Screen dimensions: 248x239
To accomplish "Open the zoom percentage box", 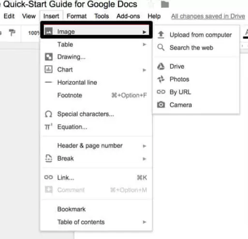I will [x=34, y=33].
